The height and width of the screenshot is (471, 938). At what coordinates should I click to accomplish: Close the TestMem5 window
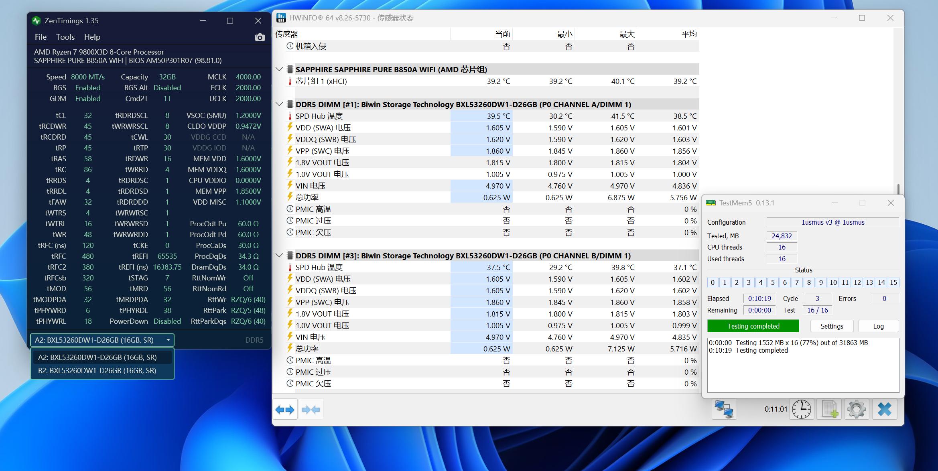pos(891,203)
